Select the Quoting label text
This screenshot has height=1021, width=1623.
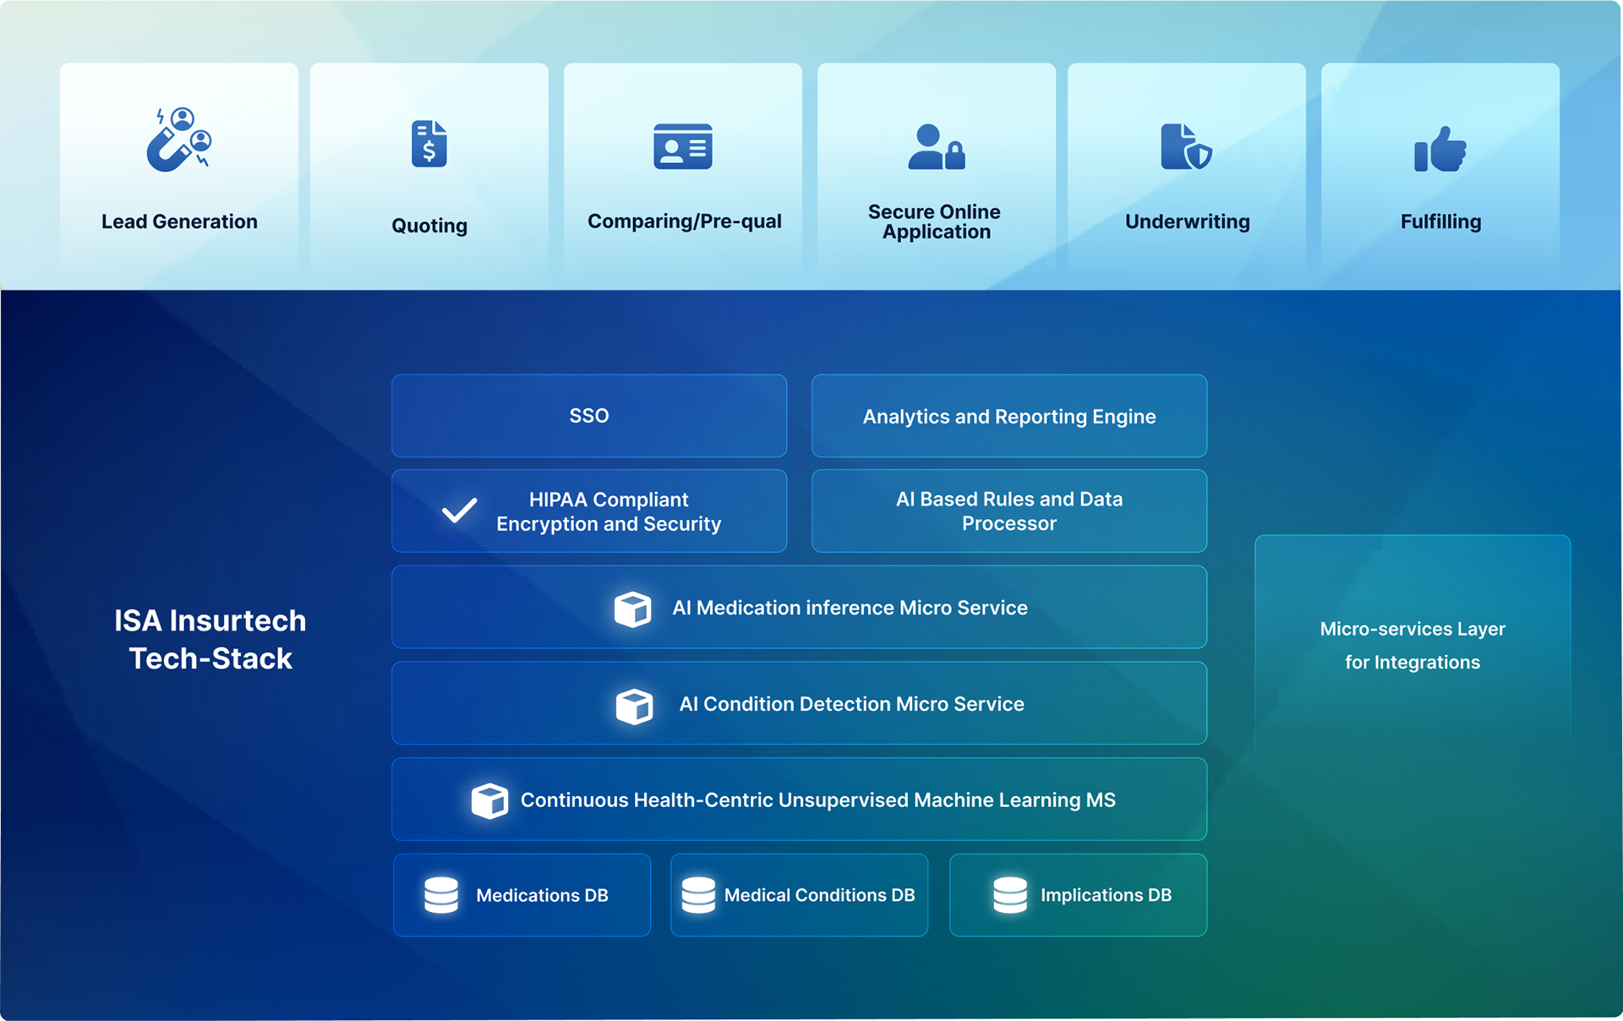click(x=429, y=226)
